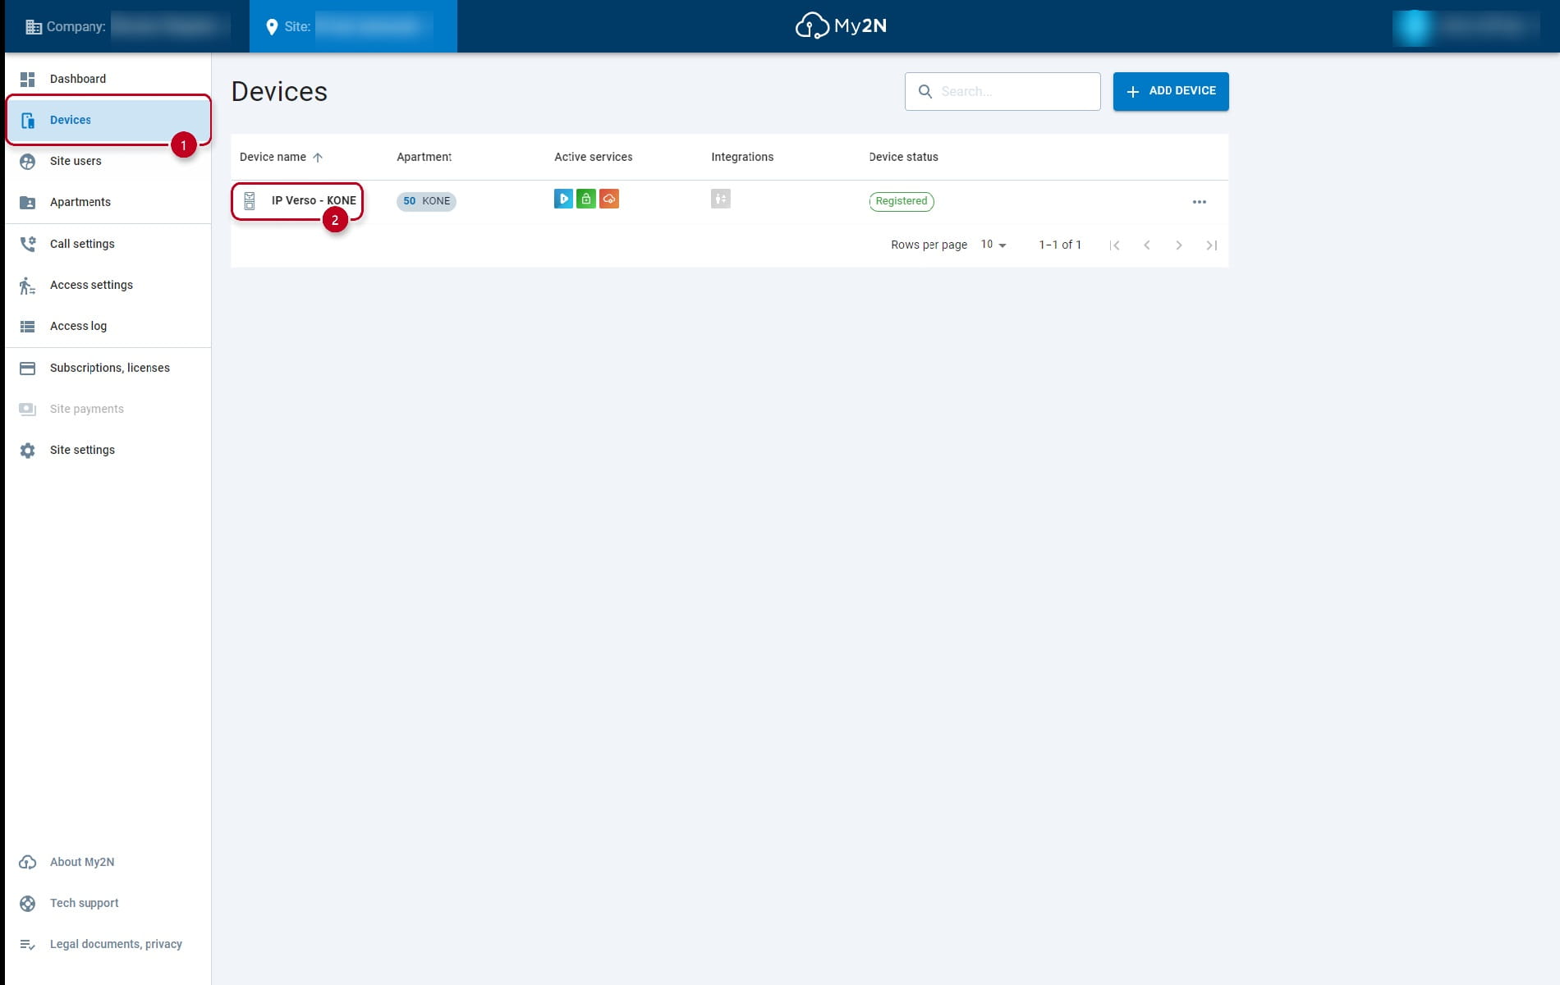Click the Apartment column header

point(424,157)
